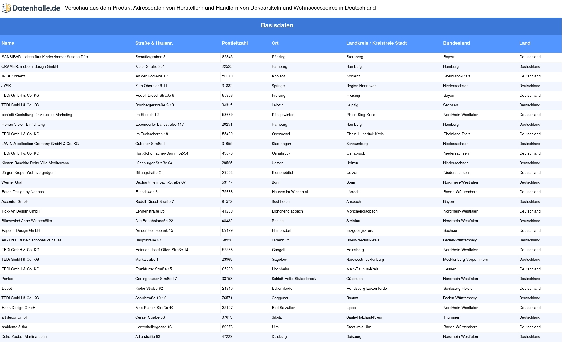Click the district Erzgebirgskreis
Viewport: 562px width, 342px height.
point(359,230)
